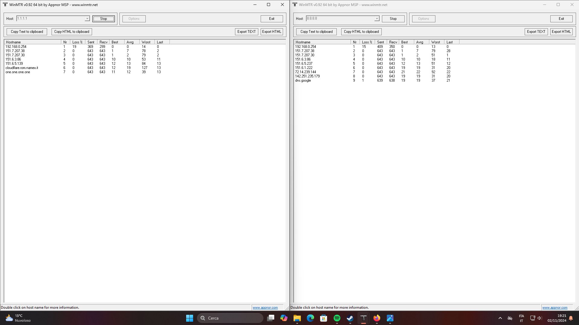Open the www.appnor.com link in left window
Image resolution: width=579 pixels, height=325 pixels.
point(265,308)
